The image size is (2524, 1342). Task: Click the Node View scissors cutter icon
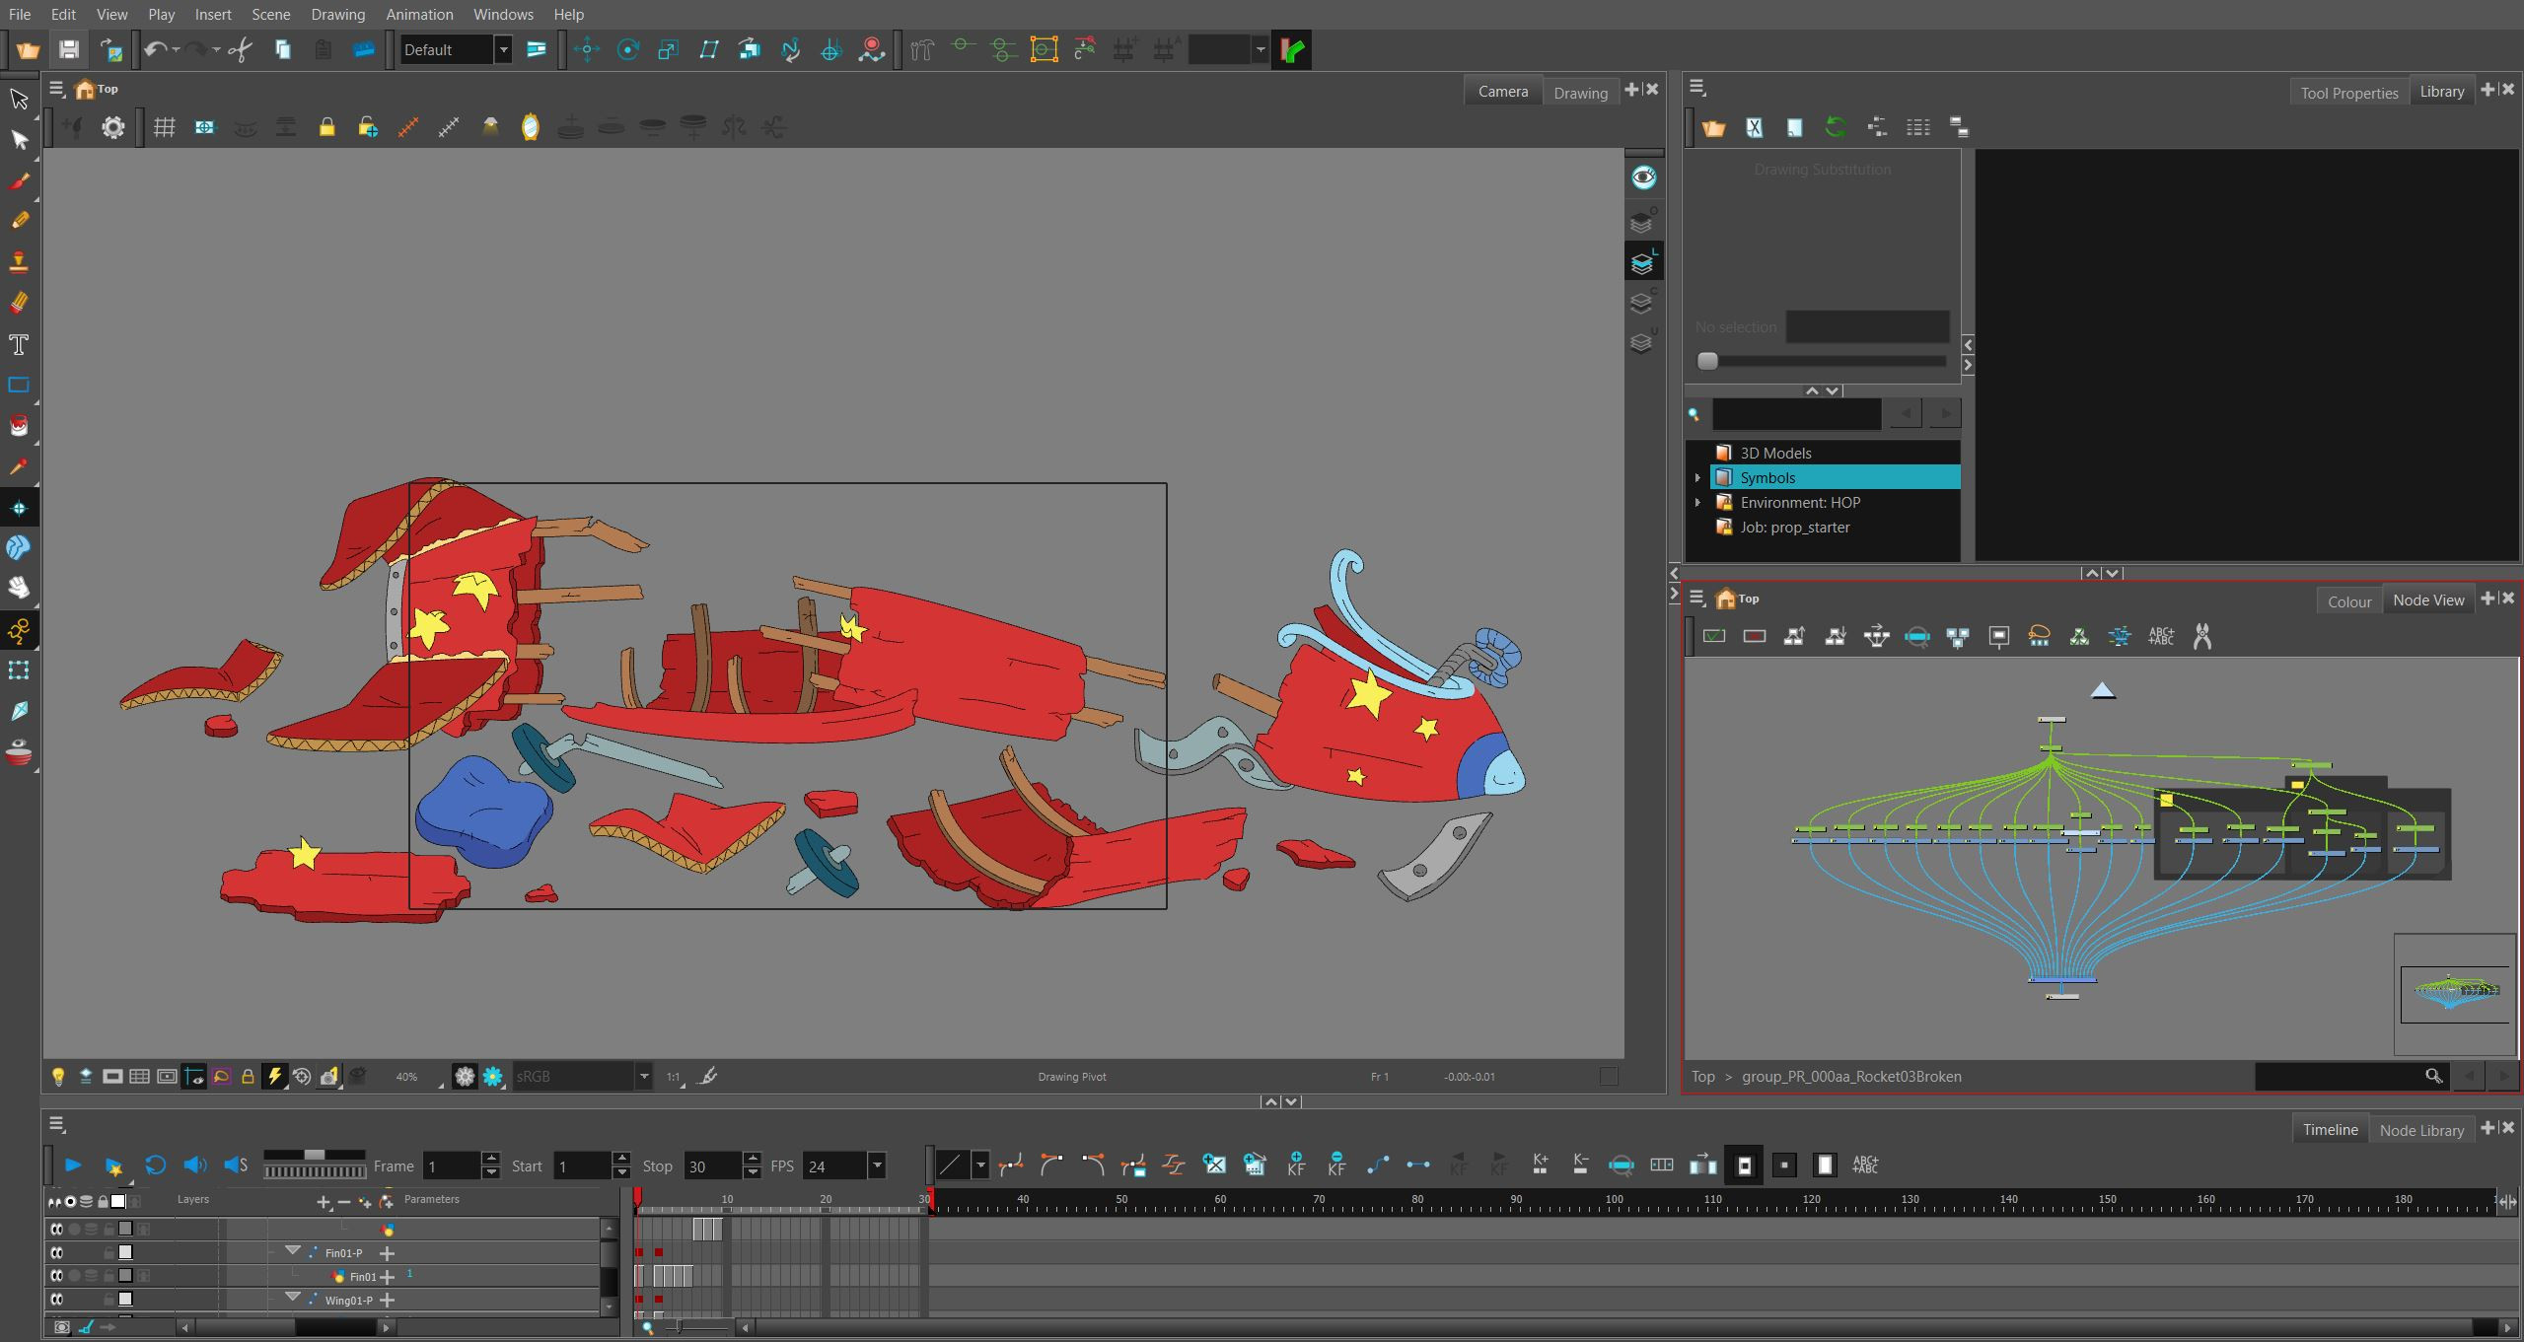tap(2201, 637)
